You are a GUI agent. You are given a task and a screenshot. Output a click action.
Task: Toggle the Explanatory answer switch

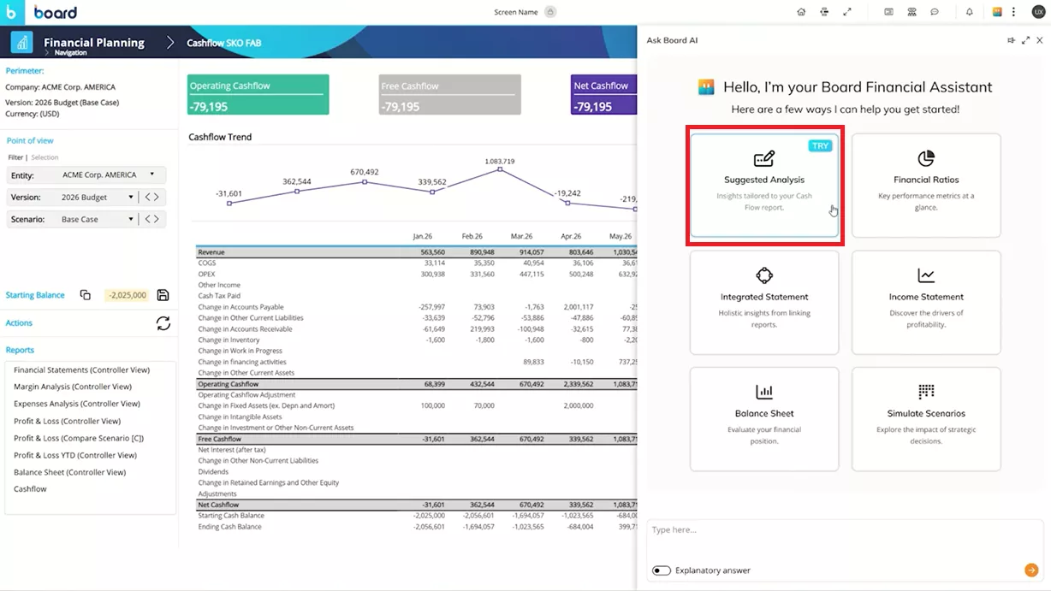pos(661,570)
